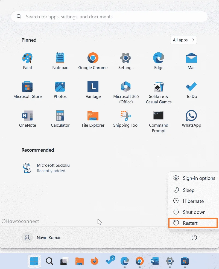This screenshot has width=219, height=269.
Task: Choose Sleep from power menu
Action: coord(194,190)
